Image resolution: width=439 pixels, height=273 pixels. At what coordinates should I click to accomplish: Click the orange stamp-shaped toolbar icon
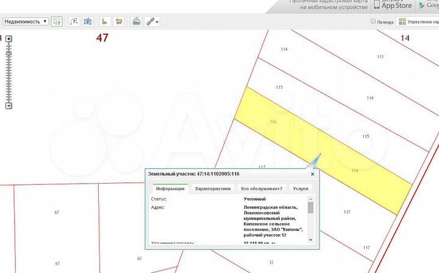(x=119, y=21)
